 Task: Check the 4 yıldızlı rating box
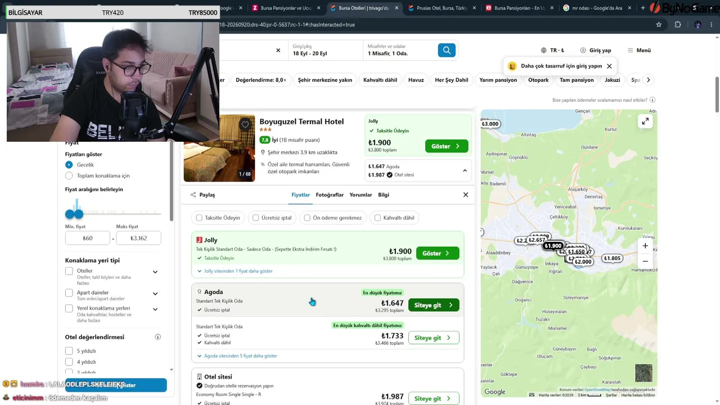click(69, 362)
